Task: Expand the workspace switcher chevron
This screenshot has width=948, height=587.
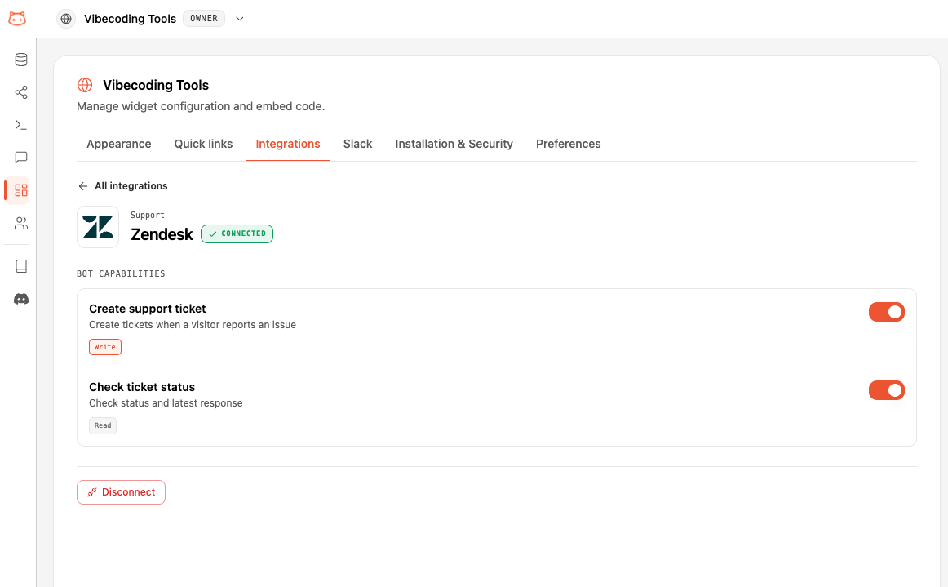Action: click(239, 19)
